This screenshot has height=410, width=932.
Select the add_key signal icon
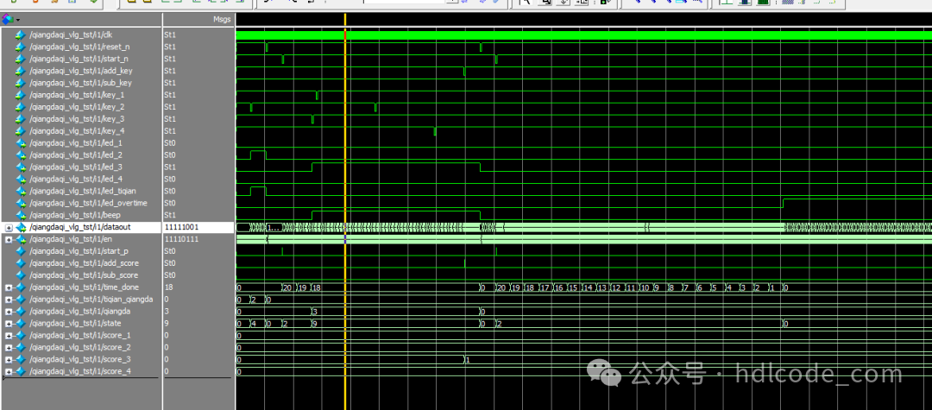(21, 71)
